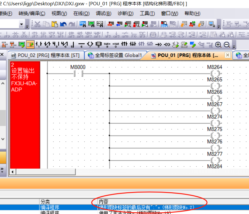Click the Zoom Out magnifier icon

click(x=227, y=45)
